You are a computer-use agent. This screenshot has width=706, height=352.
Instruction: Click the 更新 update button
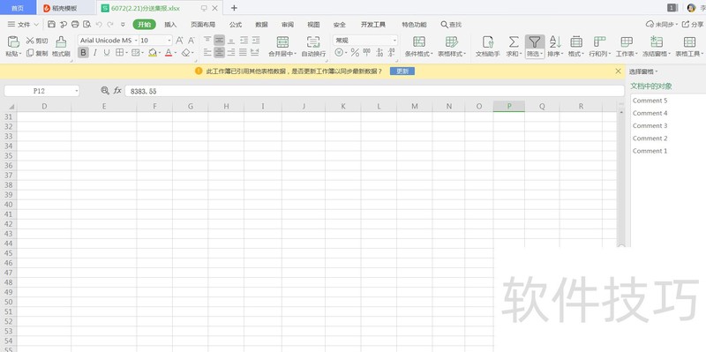coord(402,71)
